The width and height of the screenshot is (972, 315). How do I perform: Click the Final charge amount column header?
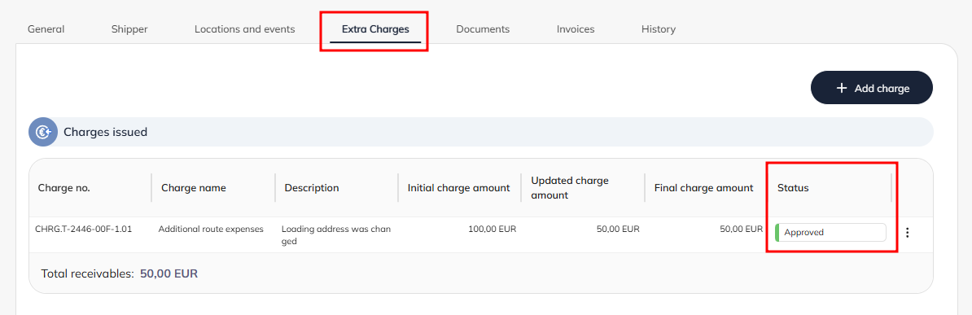pos(703,188)
